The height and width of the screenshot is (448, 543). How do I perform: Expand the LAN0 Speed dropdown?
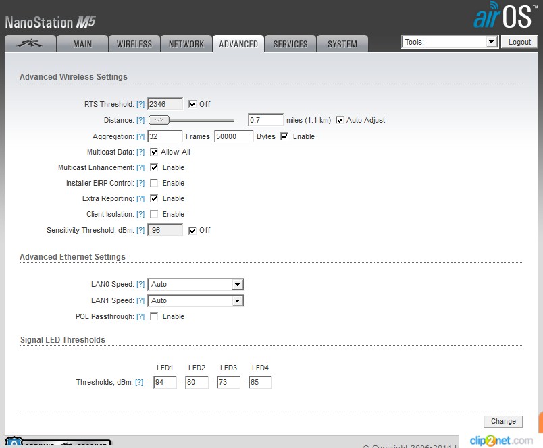click(196, 284)
